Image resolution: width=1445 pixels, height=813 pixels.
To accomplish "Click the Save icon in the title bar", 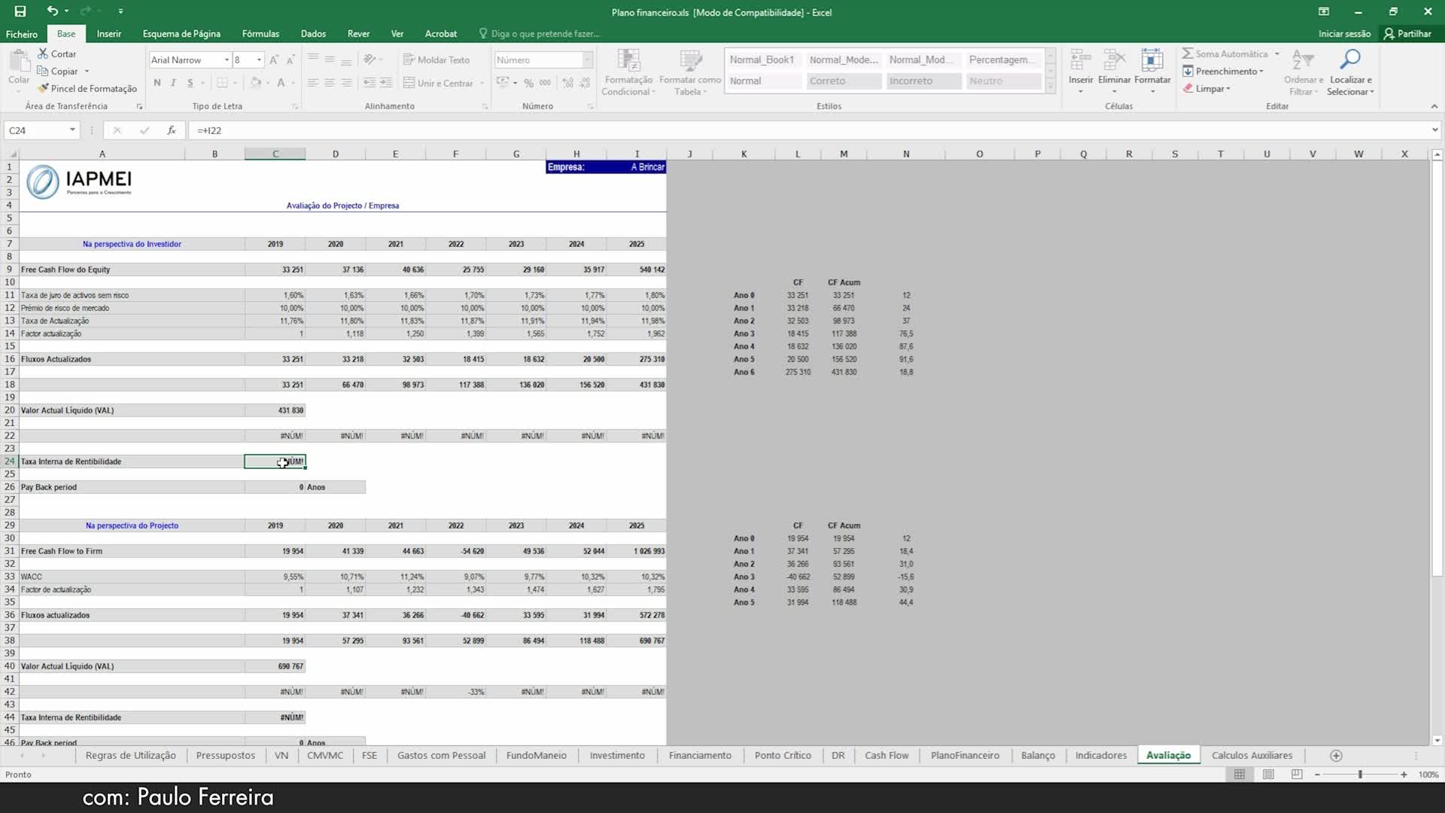I will click(x=20, y=11).
